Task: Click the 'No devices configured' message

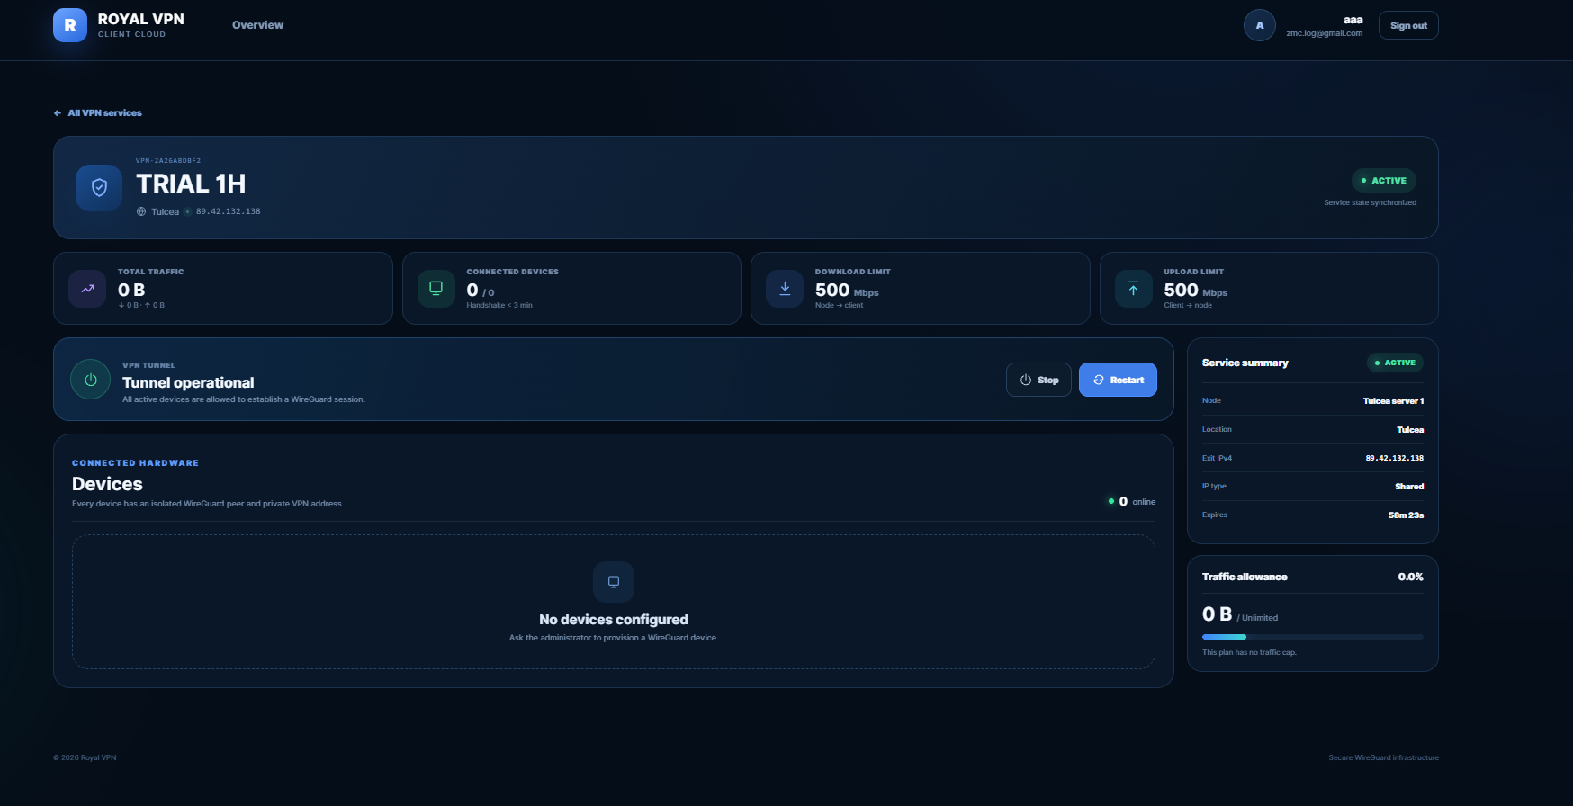Action: (614, 620)
